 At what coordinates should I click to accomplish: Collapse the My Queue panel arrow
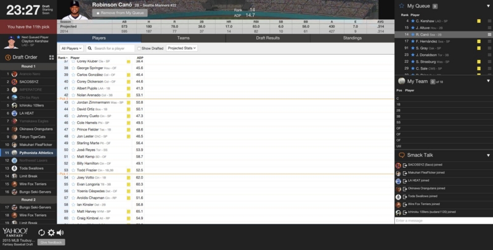[x=488, y=6]
